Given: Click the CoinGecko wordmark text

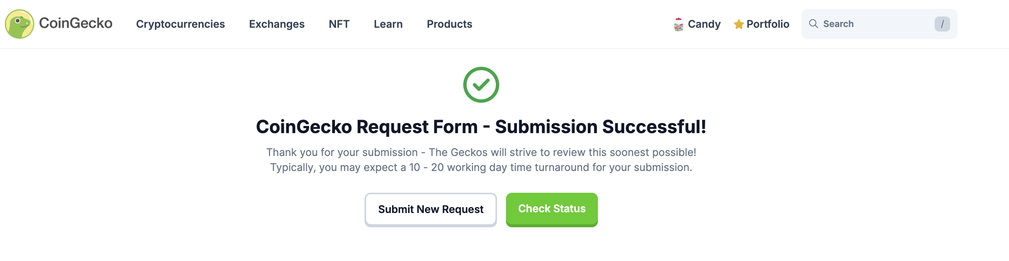Looking at the screenshot, I should coord(76,24).
